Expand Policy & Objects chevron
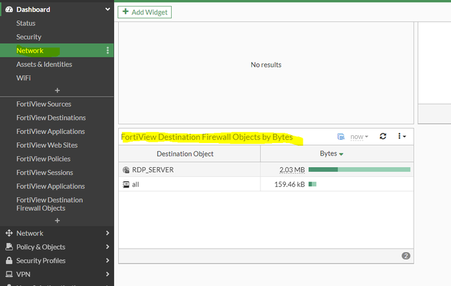The width and height of the screenshot is (451, 286). point(108,247)
